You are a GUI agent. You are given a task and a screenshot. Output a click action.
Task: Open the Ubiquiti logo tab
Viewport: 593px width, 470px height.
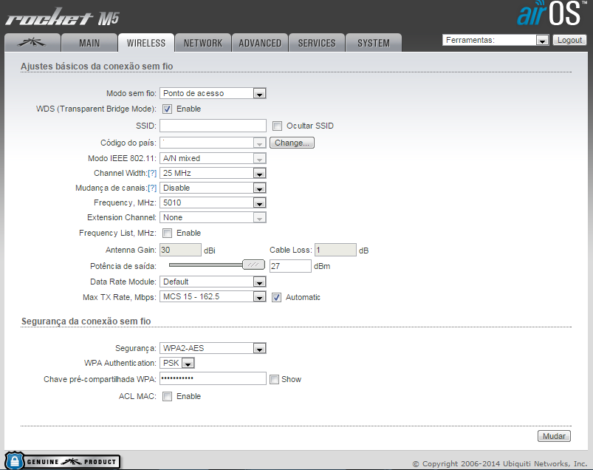32,43
